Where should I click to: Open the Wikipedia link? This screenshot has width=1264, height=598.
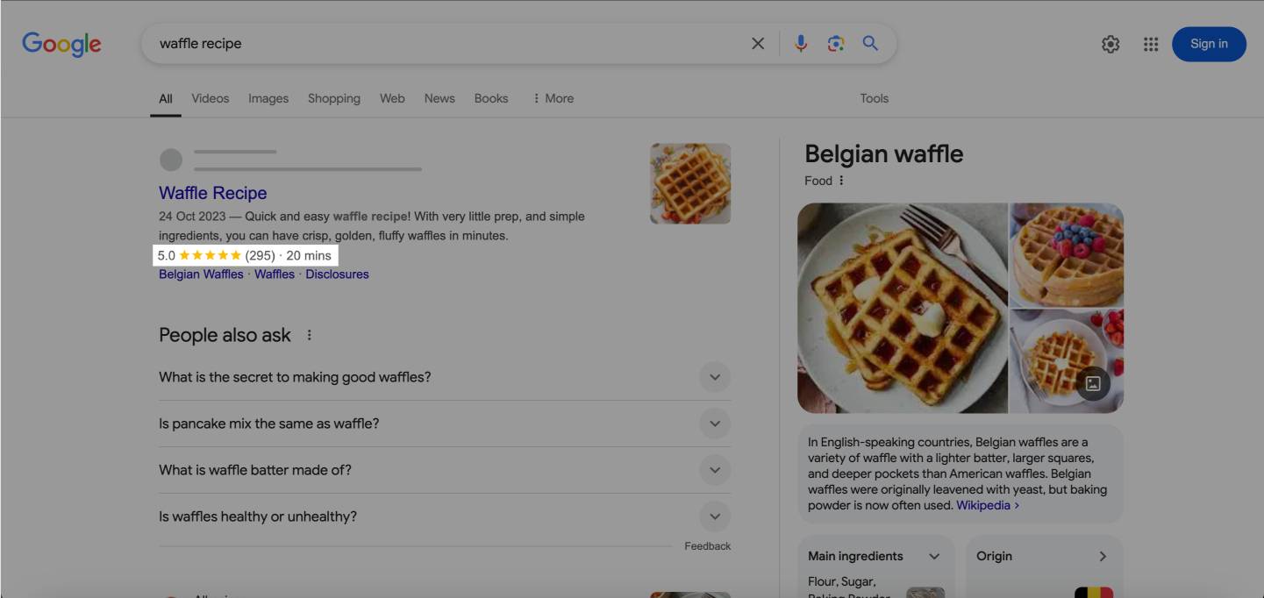(987, 505)
